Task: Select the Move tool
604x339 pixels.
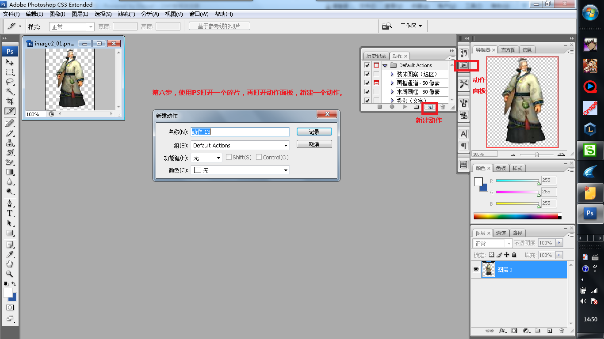Action: (9, 62)
